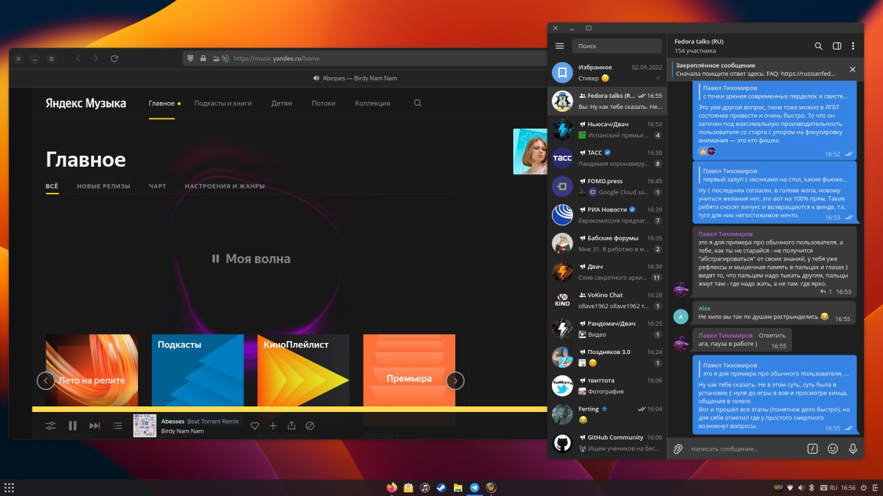
Task: Click the site padlock security icon
Action: point(203,59)
